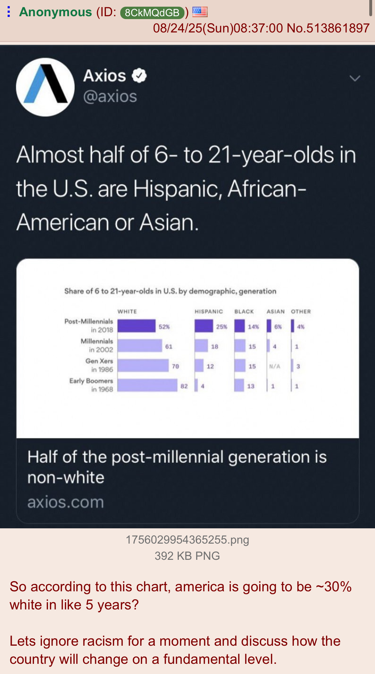The height and width of the screenshot is (674, 375).
Task: Click the verified checkmark badge beside Axios
Action: [139, 76]
